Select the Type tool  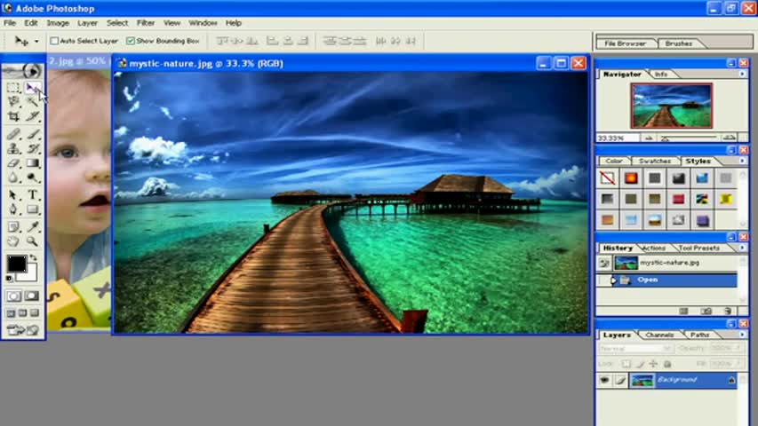coord(32,194)
